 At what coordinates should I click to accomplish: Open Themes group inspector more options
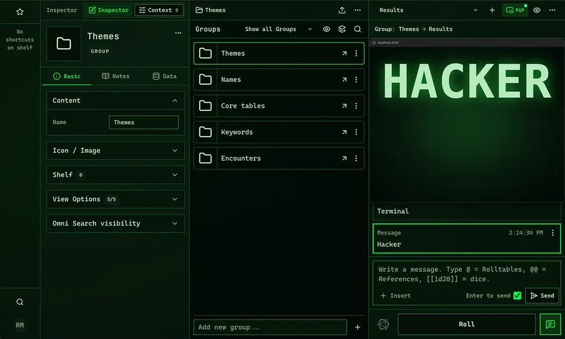178,33
